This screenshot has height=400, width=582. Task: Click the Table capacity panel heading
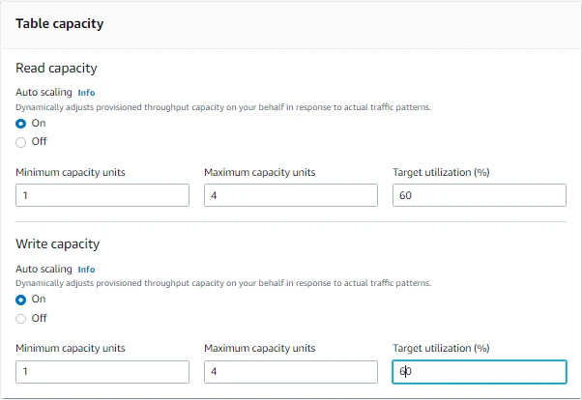[60, 23]
